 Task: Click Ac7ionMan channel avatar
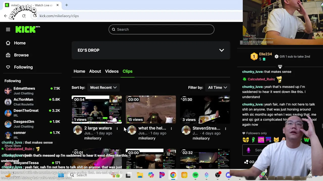tap(8, 102)
